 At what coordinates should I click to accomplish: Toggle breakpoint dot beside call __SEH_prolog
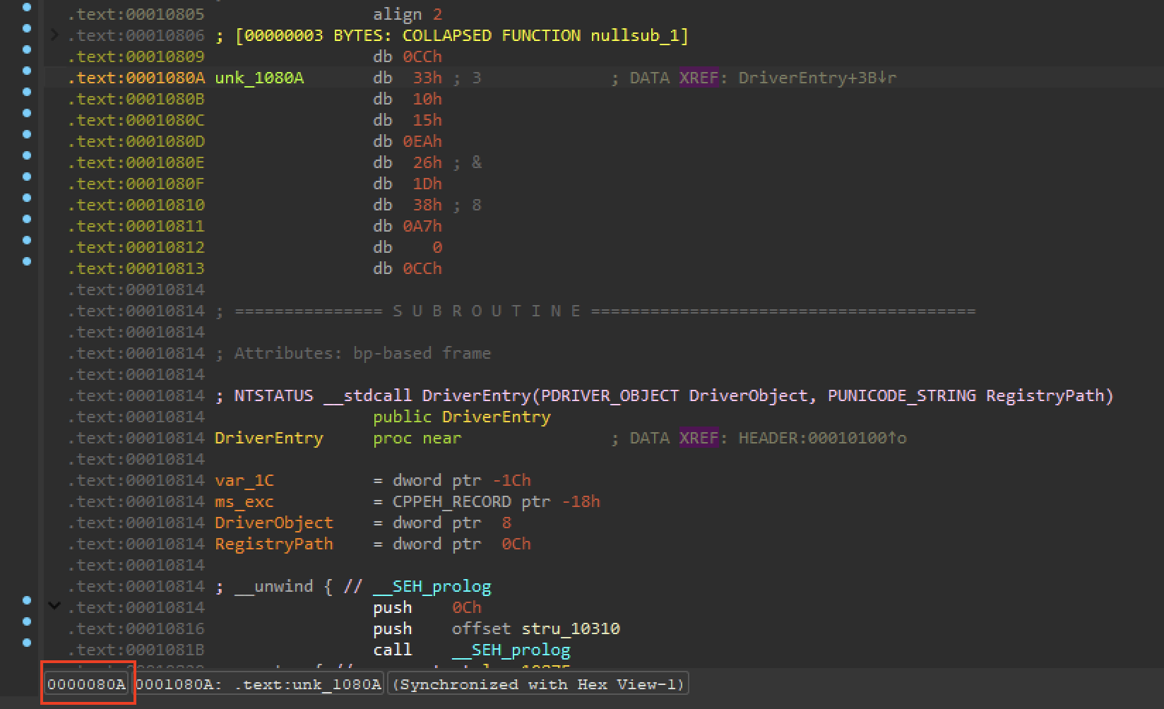click(27, 643)
